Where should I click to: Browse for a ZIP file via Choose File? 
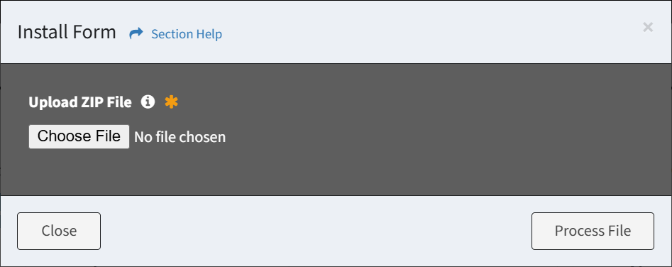(x=79, y=136)
